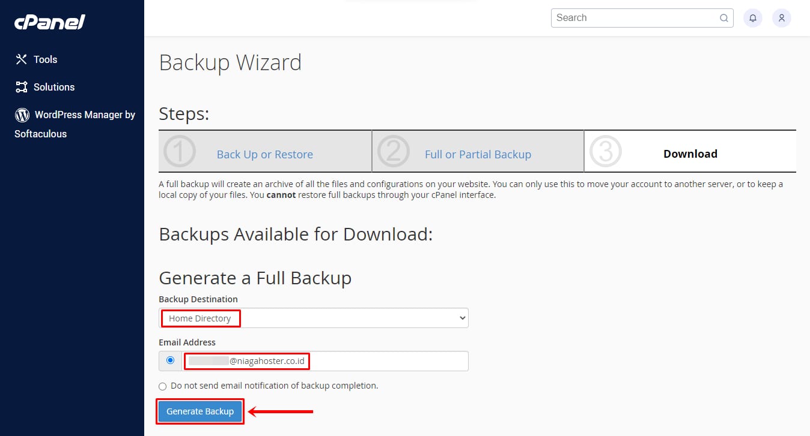
Task: Open the Tools wrench icon
Action: click(x=22, y=59)
